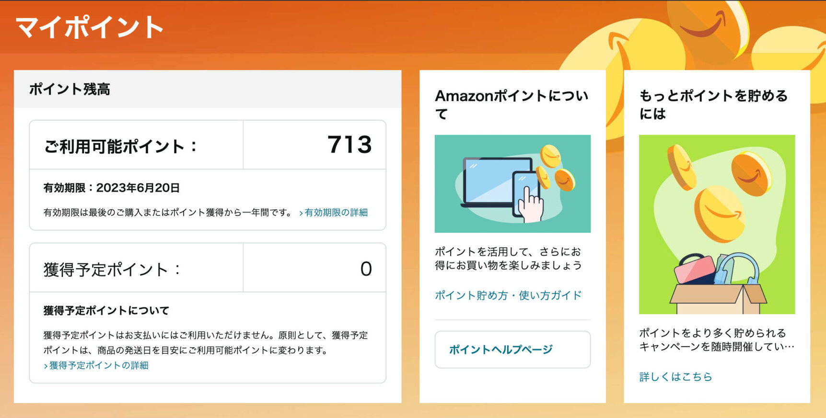Image resolution: width=826 pixels, height=418 pixels.
Task: Open ポイント貯め方・使い方ガイド link
Action: [508, 295]
